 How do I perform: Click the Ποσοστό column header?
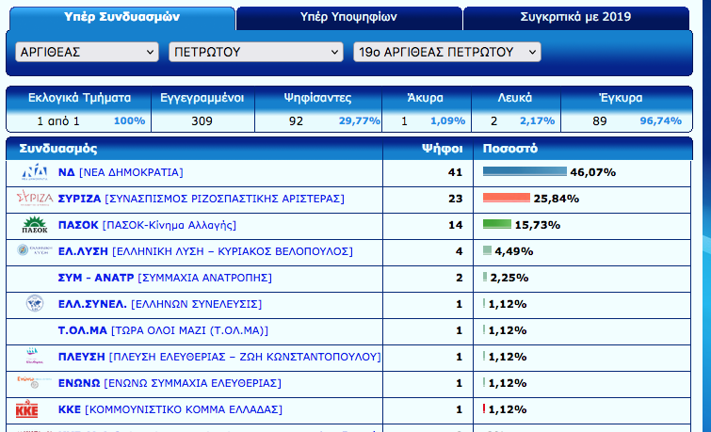[509, 149]
